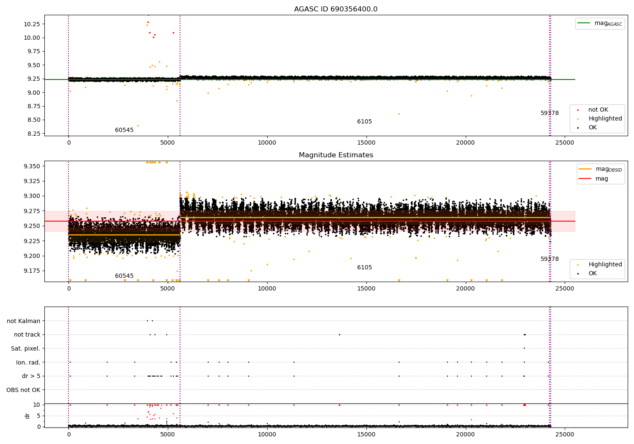This screenshot has height=444, width=634.
Task: Click the '9.350' y-tick in middle plot
Action: coord(32,166)
